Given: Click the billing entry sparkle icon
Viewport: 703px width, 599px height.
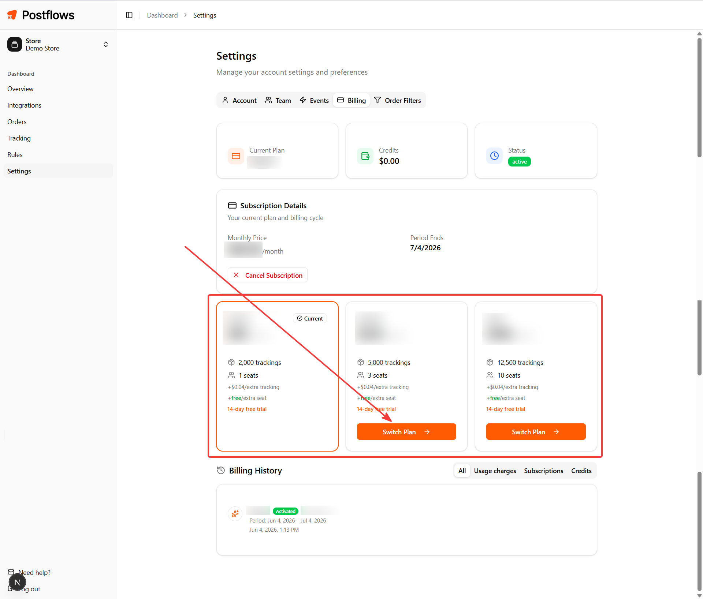Looking at the screenshot, I should [x=235, y=514].
